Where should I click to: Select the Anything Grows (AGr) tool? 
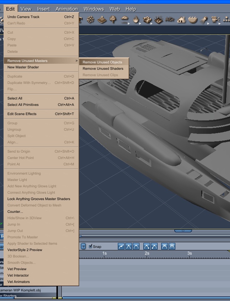pyautogui.click(x=170, y=20)
